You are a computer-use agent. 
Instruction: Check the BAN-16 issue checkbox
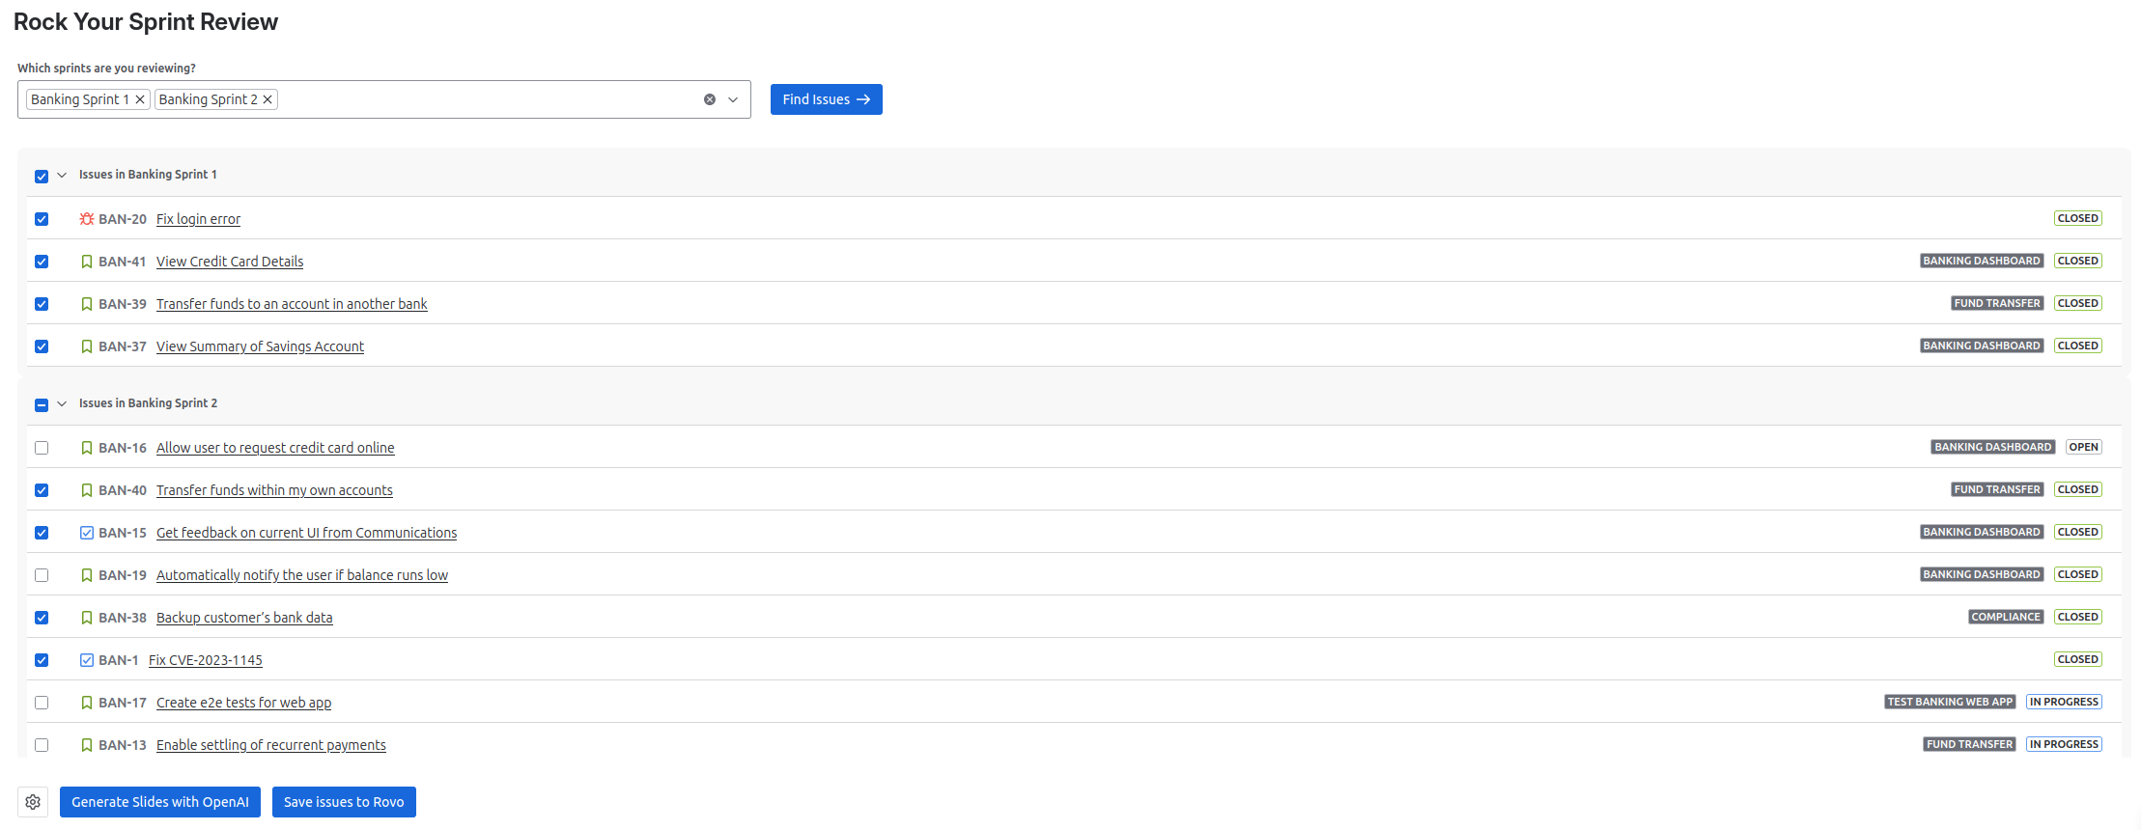tap(42, 448)
